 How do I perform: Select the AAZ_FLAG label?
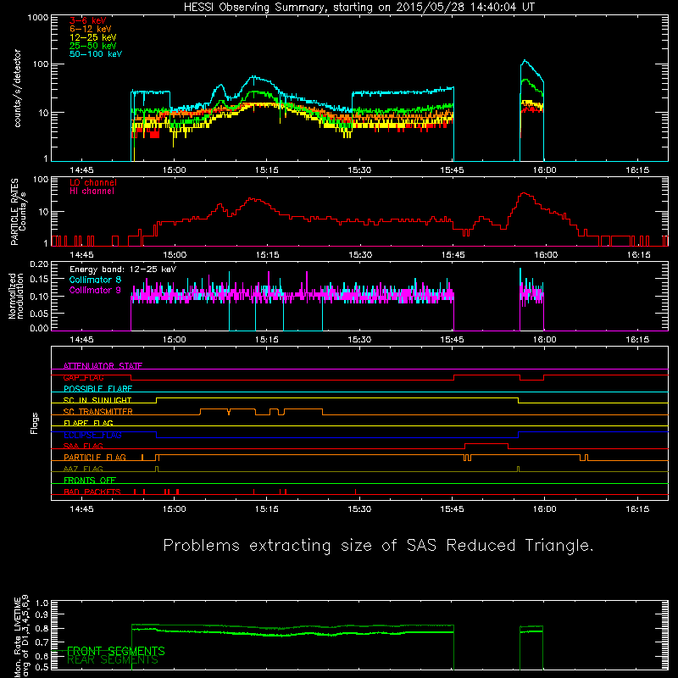click(83, 469)
